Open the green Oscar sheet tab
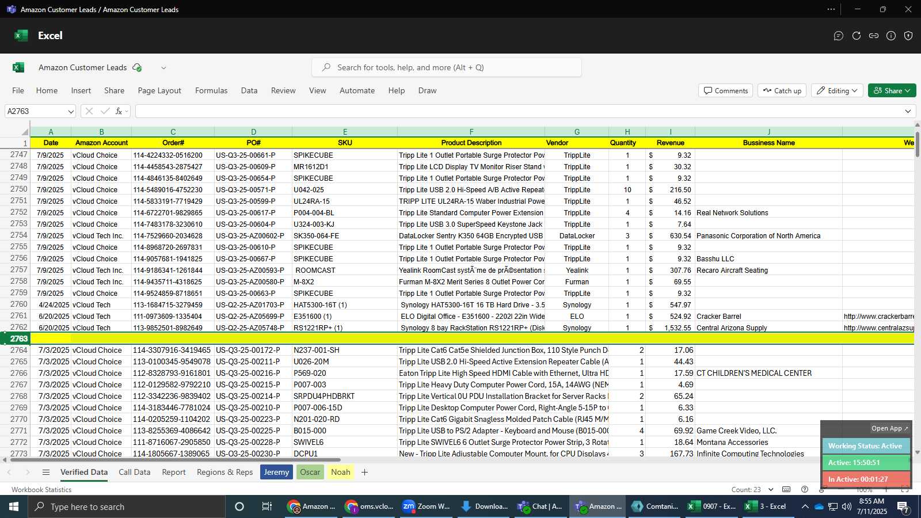Image resolution: width=921 pixels, height=518 pixels. click(310, 472)
